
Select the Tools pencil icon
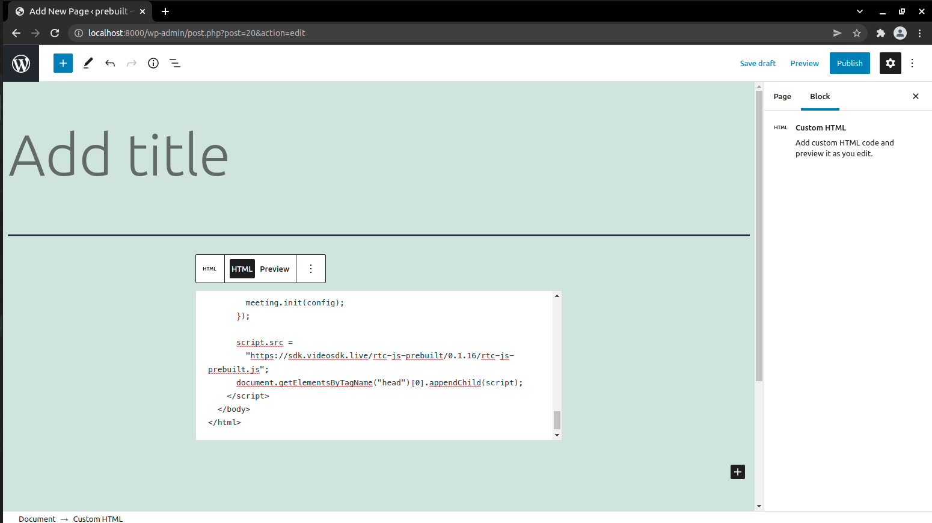[88, 63]
